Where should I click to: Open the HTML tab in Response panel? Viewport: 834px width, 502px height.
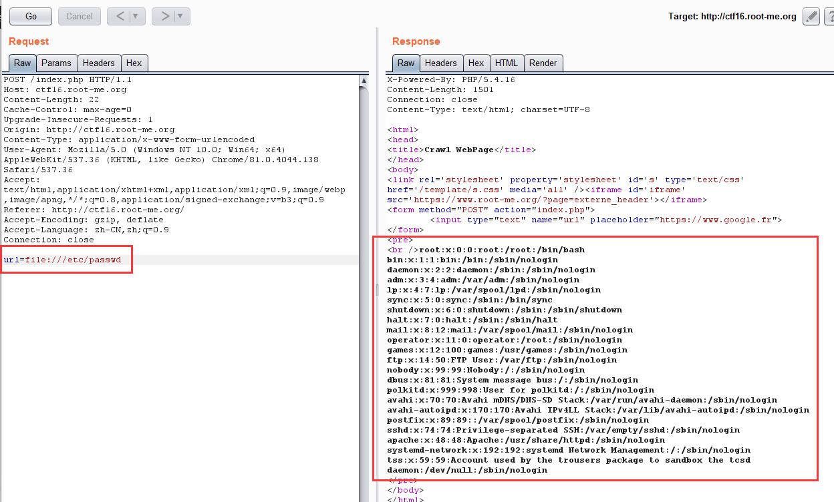[x=506, y=63]
